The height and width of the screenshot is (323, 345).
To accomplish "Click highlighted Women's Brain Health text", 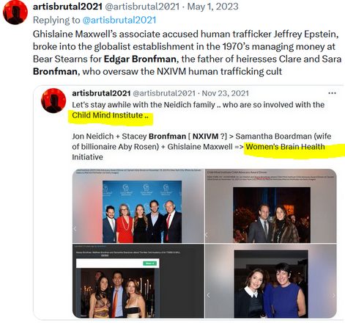I will [x=285, y=147].
